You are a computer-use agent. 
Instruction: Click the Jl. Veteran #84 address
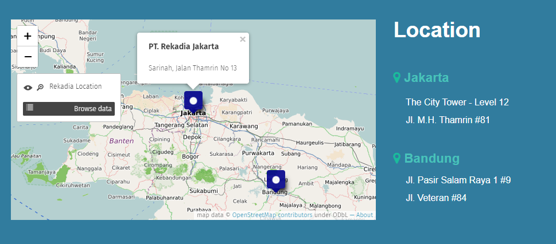click(x=436, y=198)
